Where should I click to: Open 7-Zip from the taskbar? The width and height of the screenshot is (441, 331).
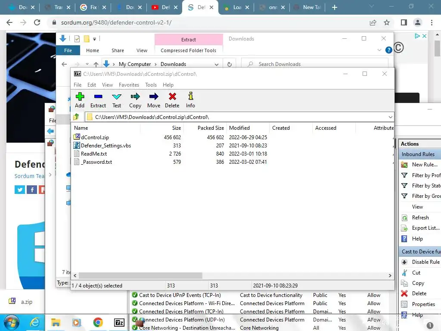point(119,322)
